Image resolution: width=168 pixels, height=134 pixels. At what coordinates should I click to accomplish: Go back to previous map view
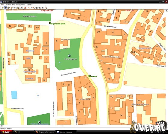point(12,8)
